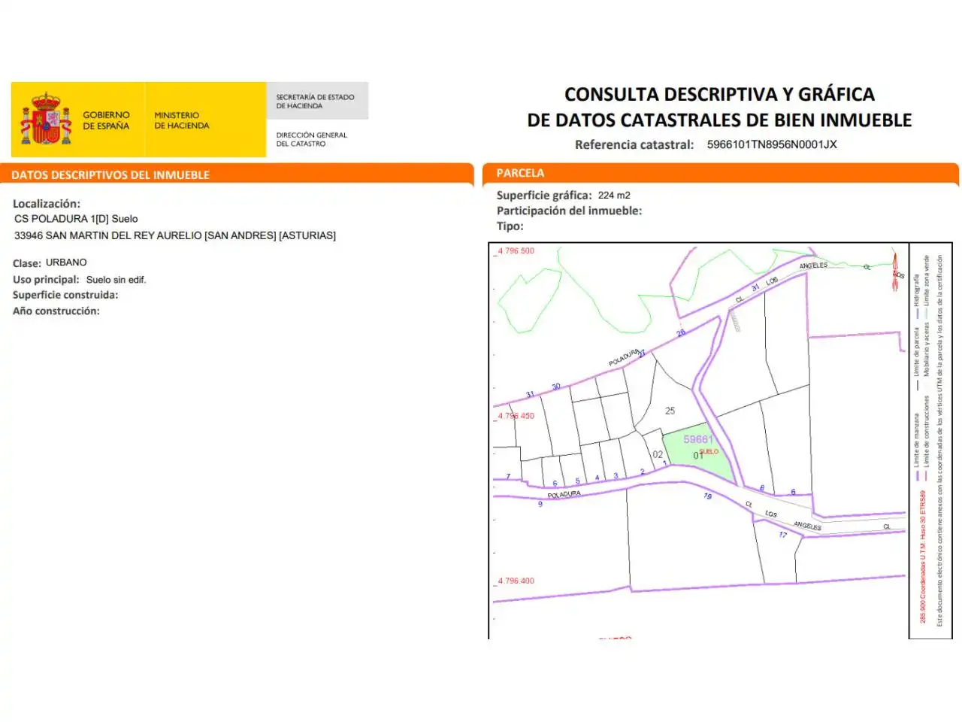Click the "Participación del inmueble:" label
962x722 pixels.
click(x=569, y=211)
